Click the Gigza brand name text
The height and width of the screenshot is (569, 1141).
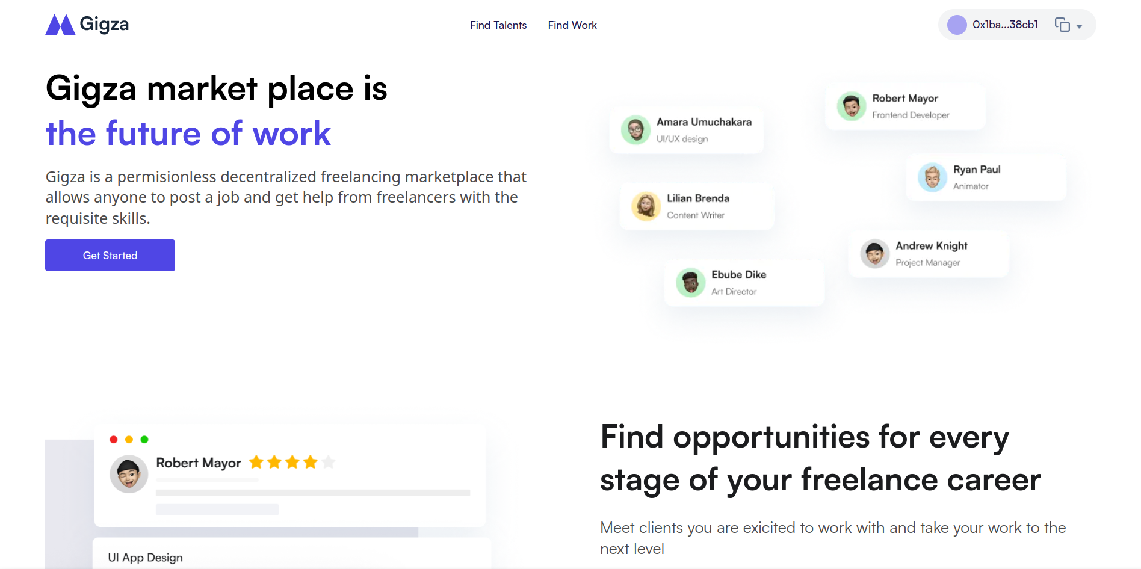pyautogui.click(x=104, y=24)
